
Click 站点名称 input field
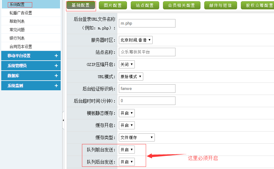147,52
